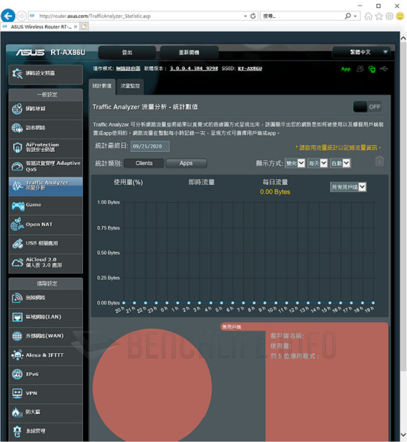Open the LAN settings icon
407x442 pixels.
coord(17,317)
